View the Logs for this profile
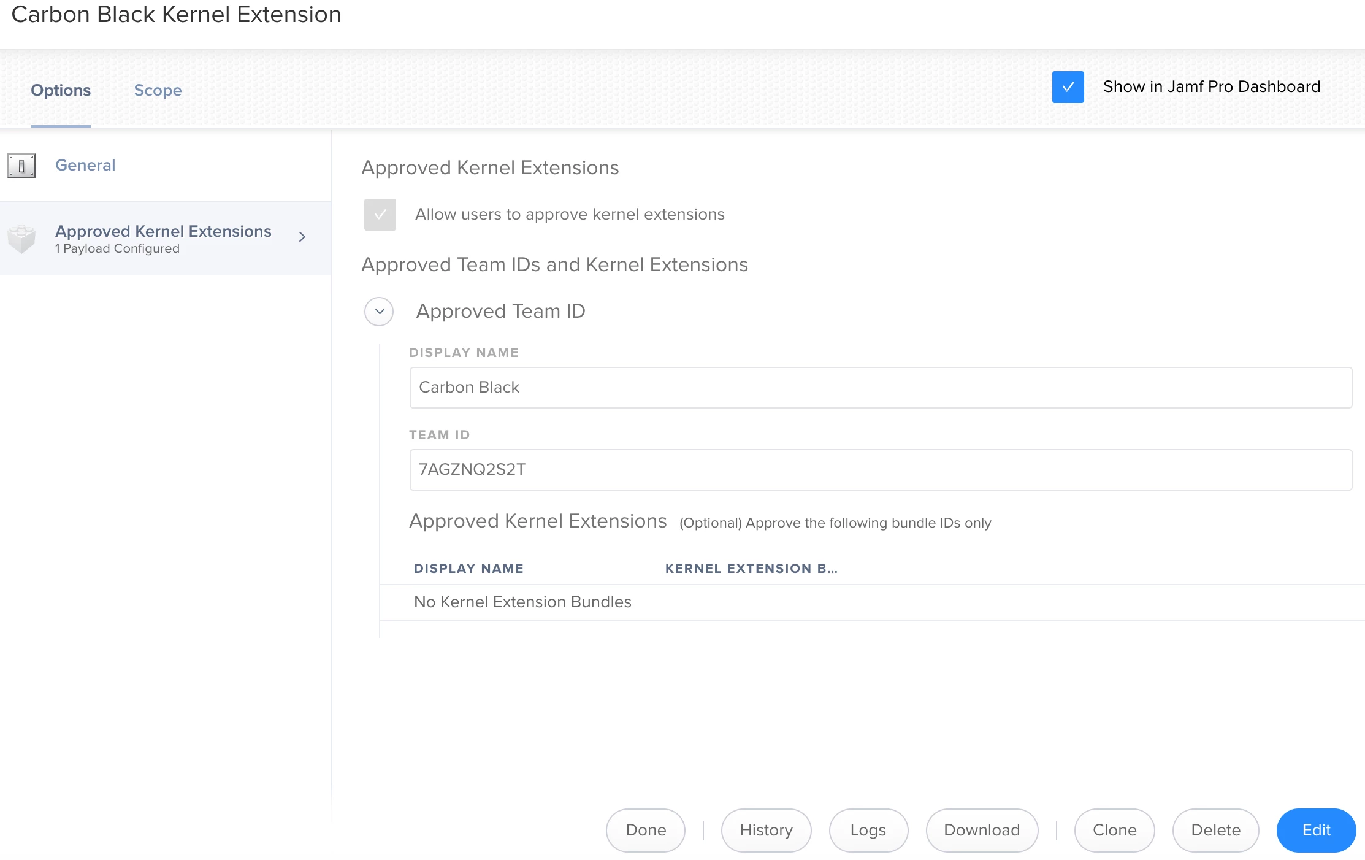Viewport: 1365px width, 860px height. (868, 830)
